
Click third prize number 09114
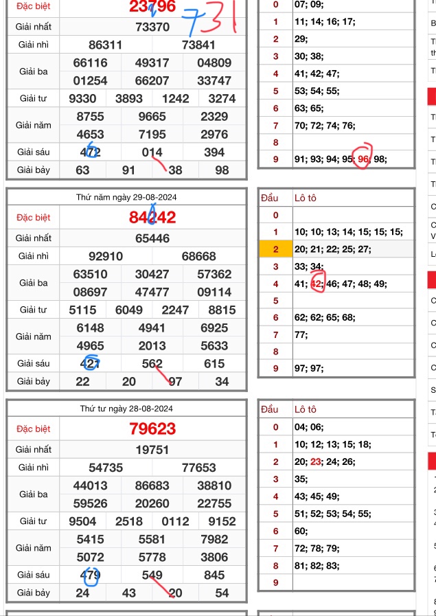click(x=214, y=292)
